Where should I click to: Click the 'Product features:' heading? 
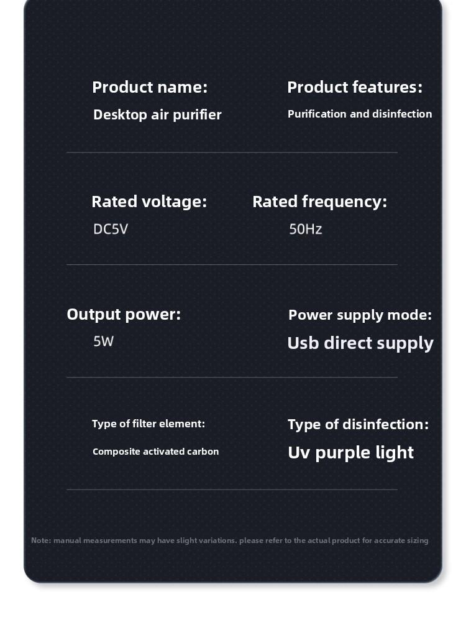click(x=354, y=87)
